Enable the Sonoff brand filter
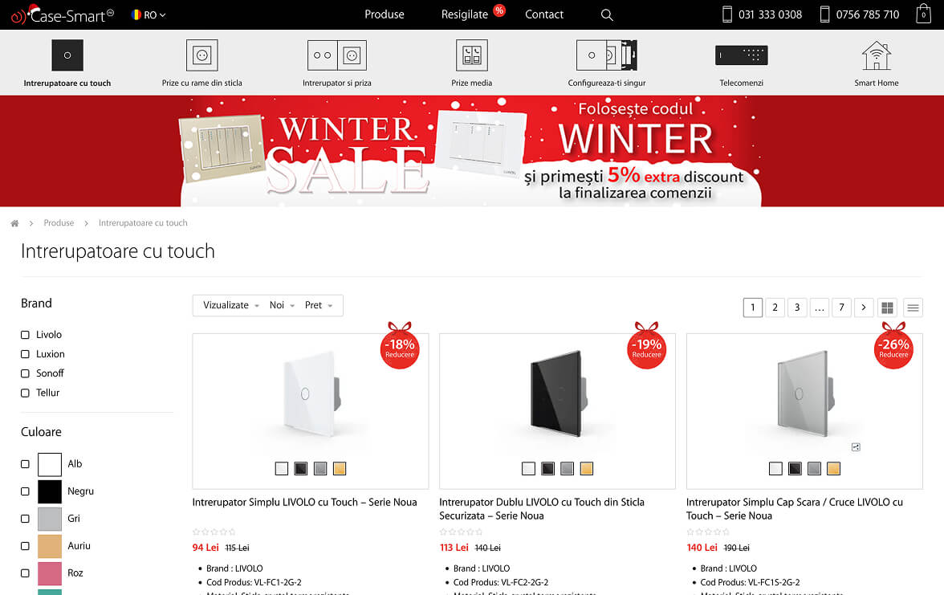 (26, 373)
